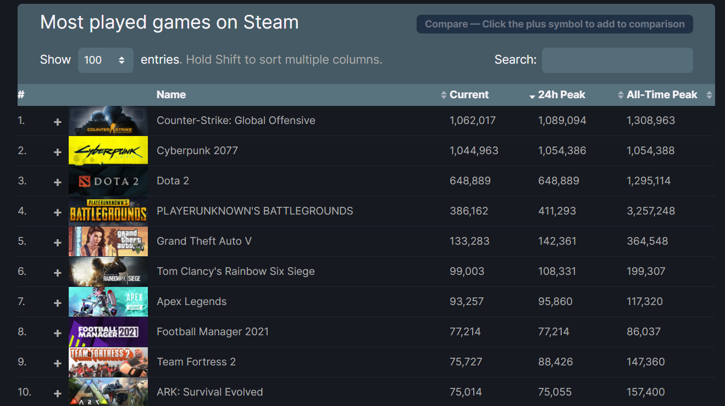725x406 pixels.
Task: Open Team Fortress 2 name link
Action: (x=196, y=362)
